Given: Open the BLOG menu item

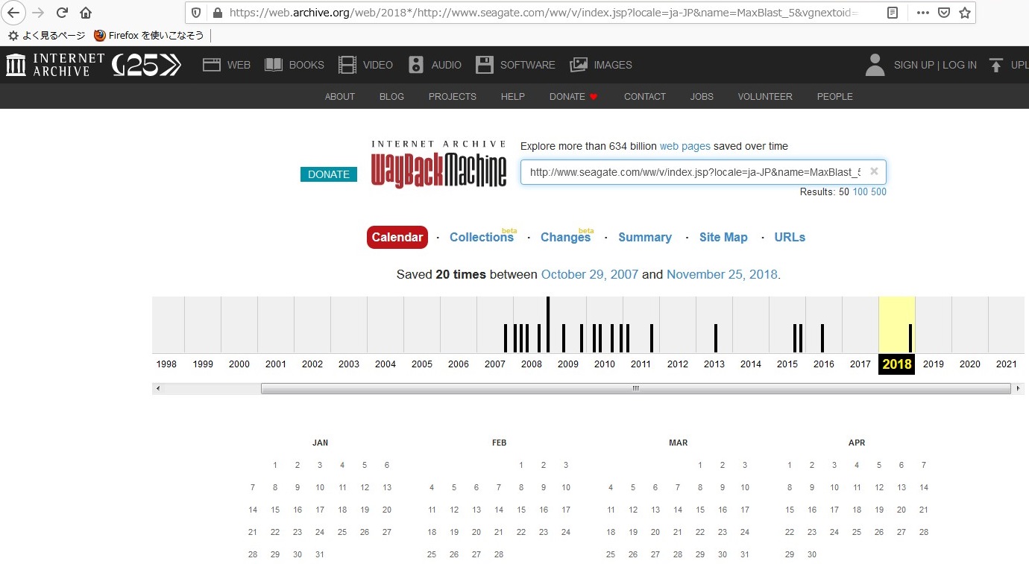Looking at the screenshot, I should pos(391,96).
